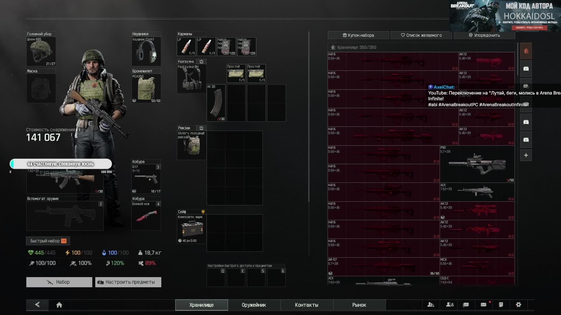Open the mail inbox icon
The height and width of the screenshot is (315, 561).
(484, 304)
